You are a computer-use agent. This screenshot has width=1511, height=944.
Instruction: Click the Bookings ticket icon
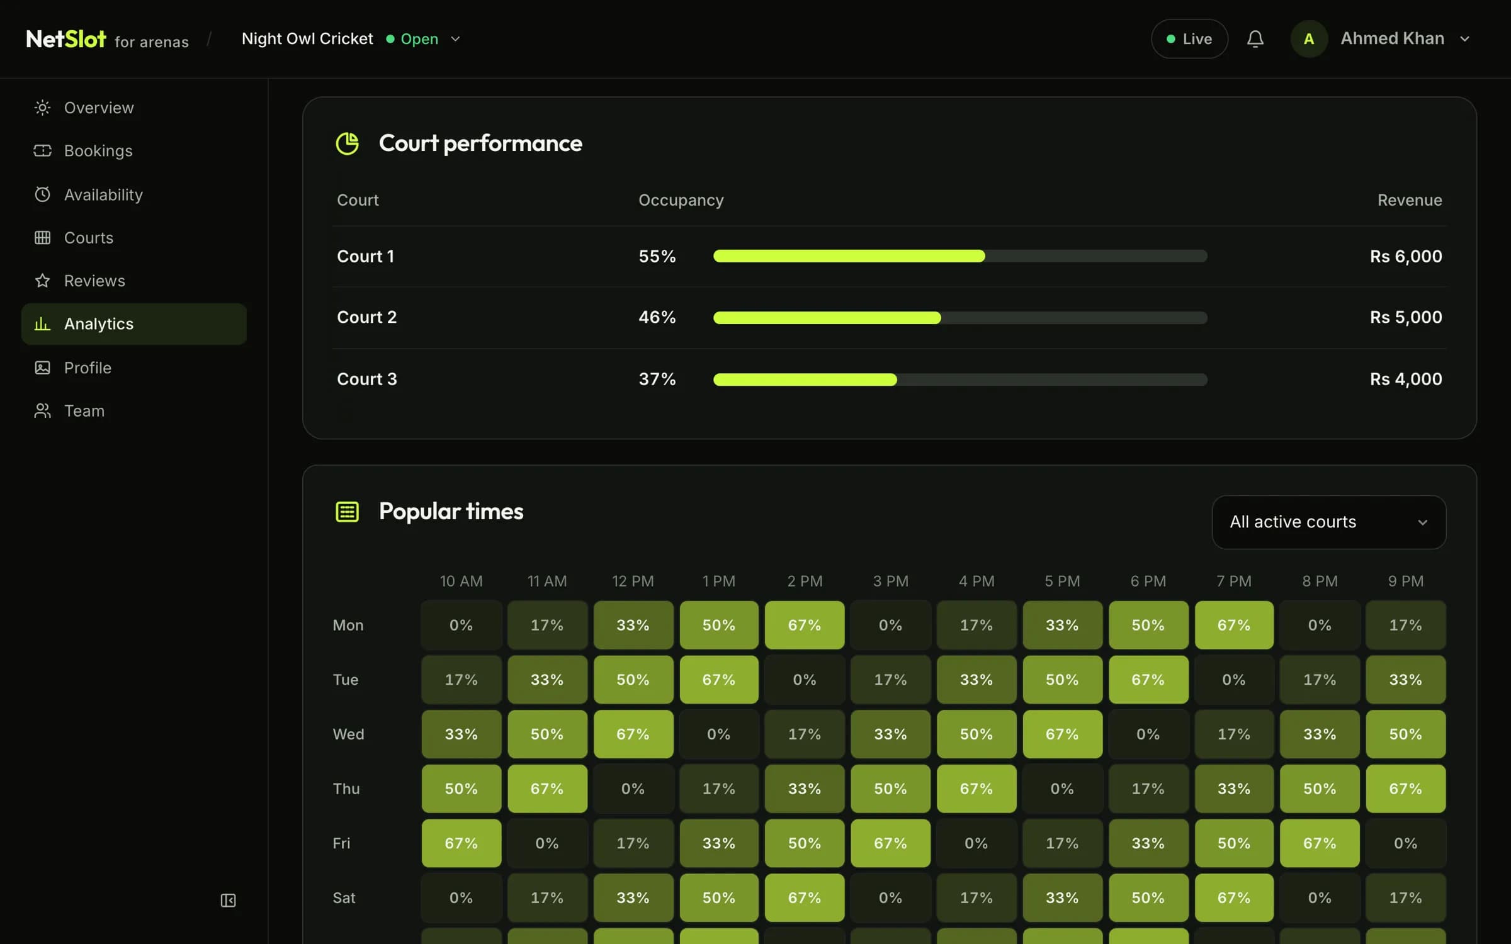pos(42,150)
